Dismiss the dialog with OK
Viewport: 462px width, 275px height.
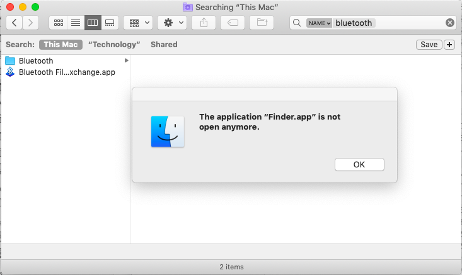359,164
